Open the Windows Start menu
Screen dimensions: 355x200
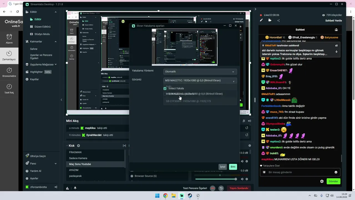157,196
